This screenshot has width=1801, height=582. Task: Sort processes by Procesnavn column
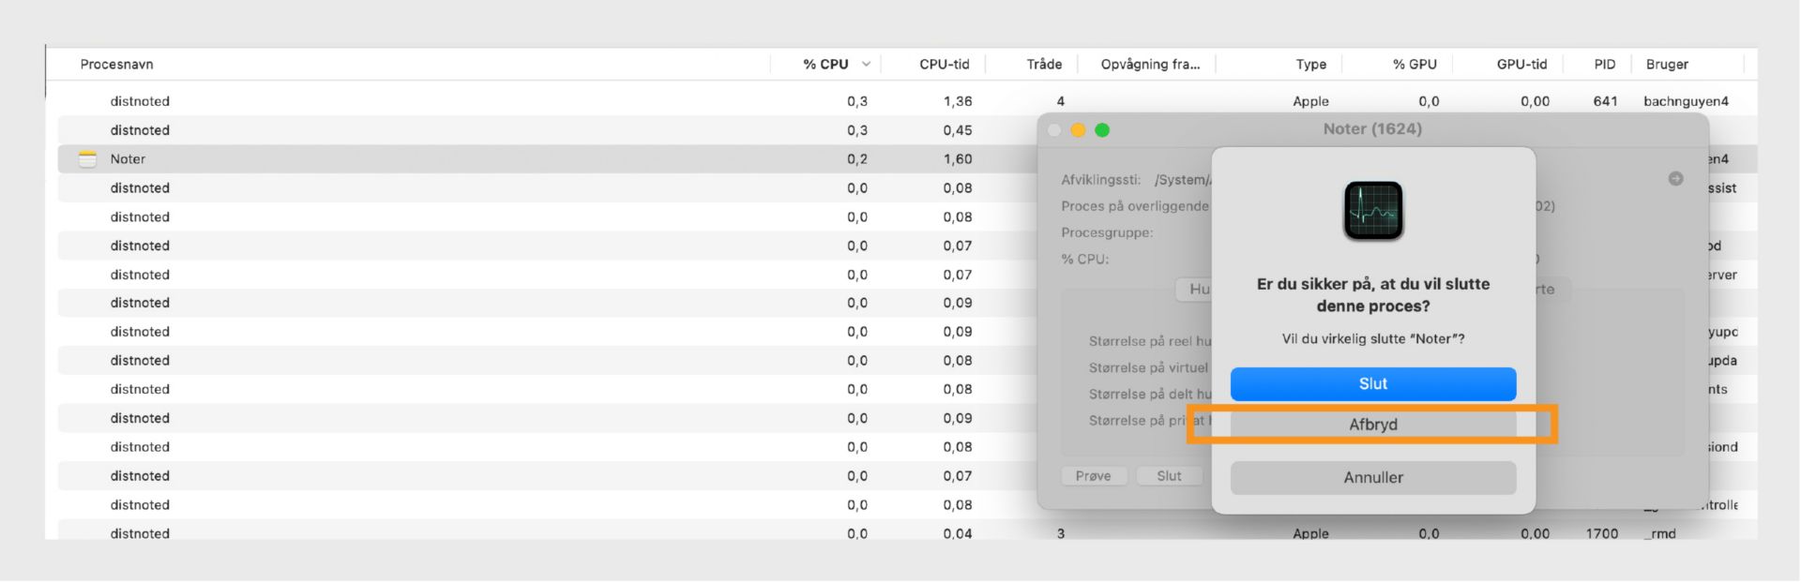117,65
